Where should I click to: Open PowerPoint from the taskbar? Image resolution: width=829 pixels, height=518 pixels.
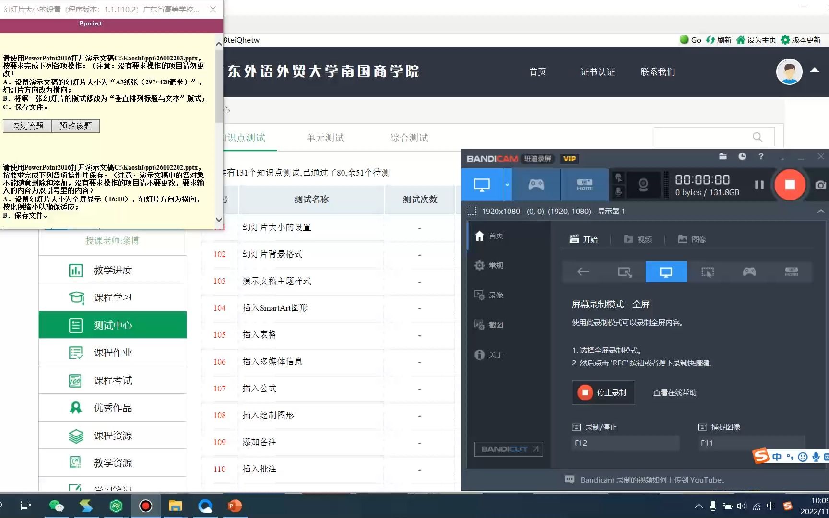[x=235, y=506]
